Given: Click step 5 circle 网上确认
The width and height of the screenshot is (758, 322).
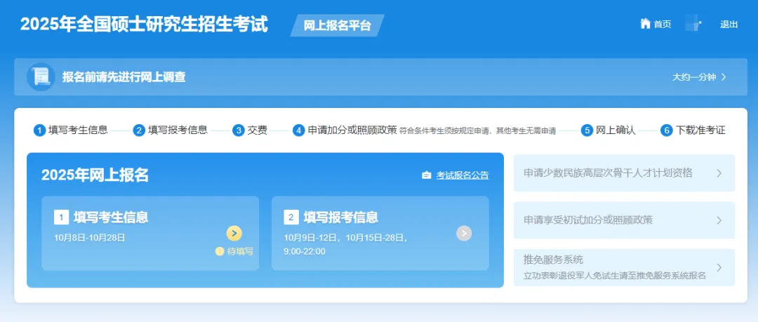Looking at the screenshot, I should pos(586,130).
